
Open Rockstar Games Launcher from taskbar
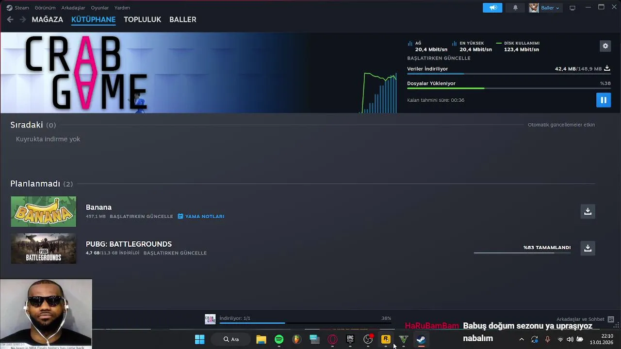pos(386,339)
